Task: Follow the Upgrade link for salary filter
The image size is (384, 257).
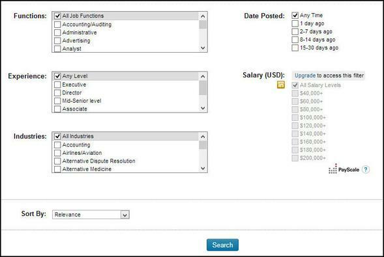Action: tap(305, 75)
